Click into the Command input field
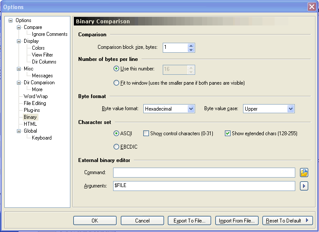 click(x=204, y=172)
